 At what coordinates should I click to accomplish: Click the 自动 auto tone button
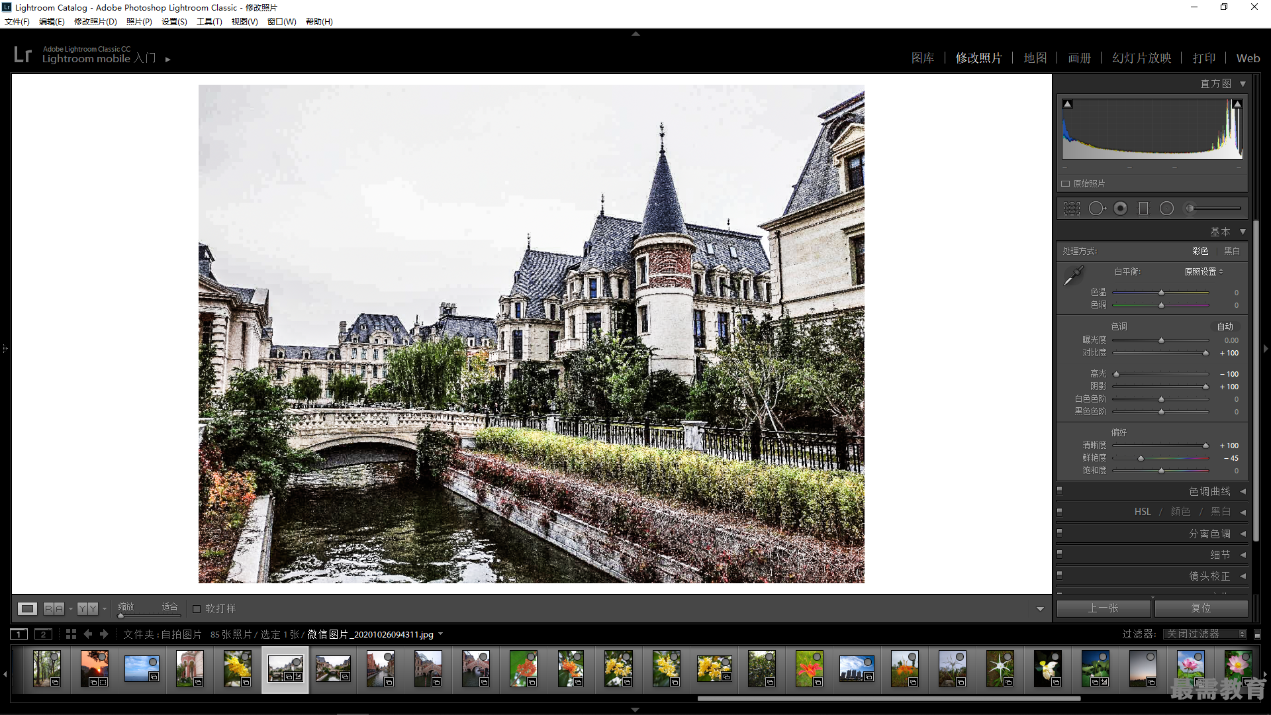(x=1225, y=327)
